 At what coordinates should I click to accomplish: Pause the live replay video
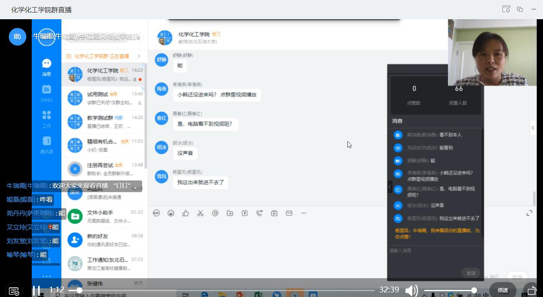(x=36, y=290)
